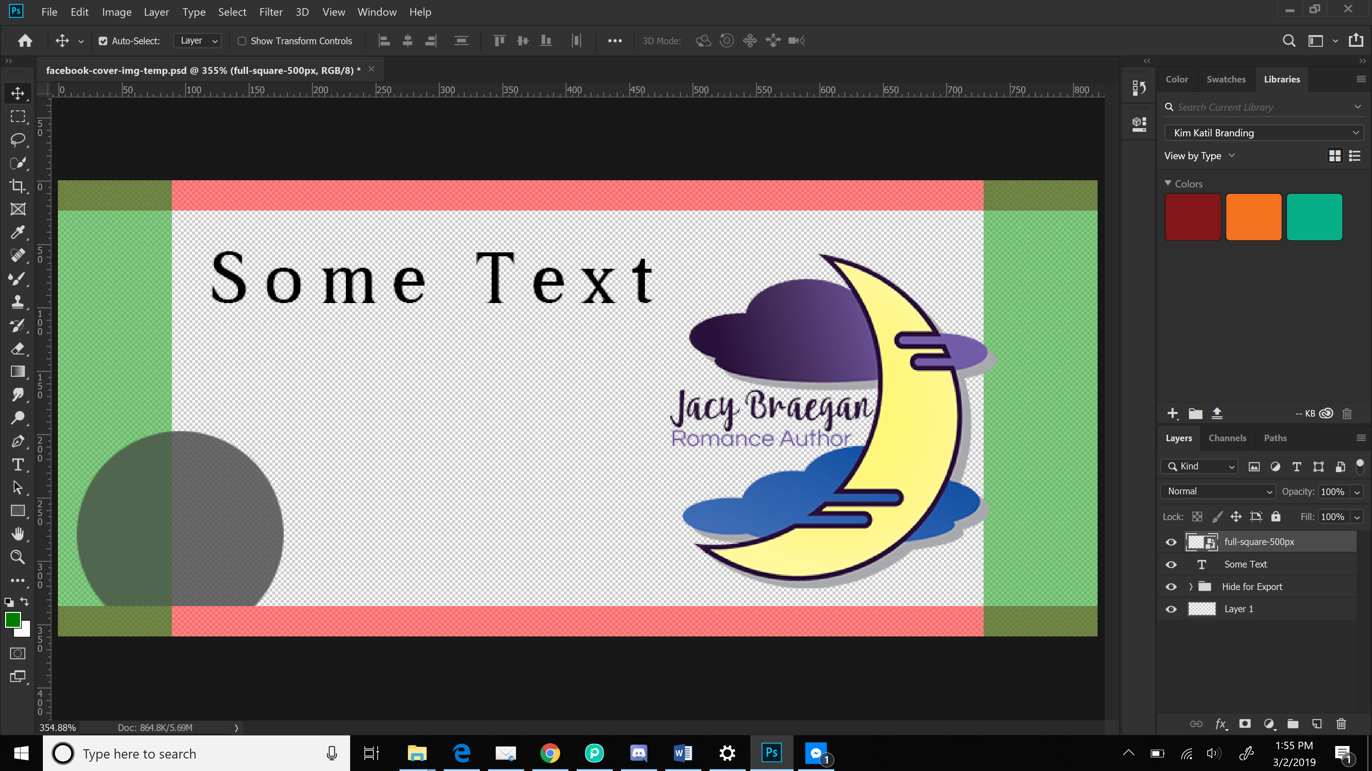1372x771 pixels.
Task: Switch to the Channels tab
Action: (x=1227, y=438)
